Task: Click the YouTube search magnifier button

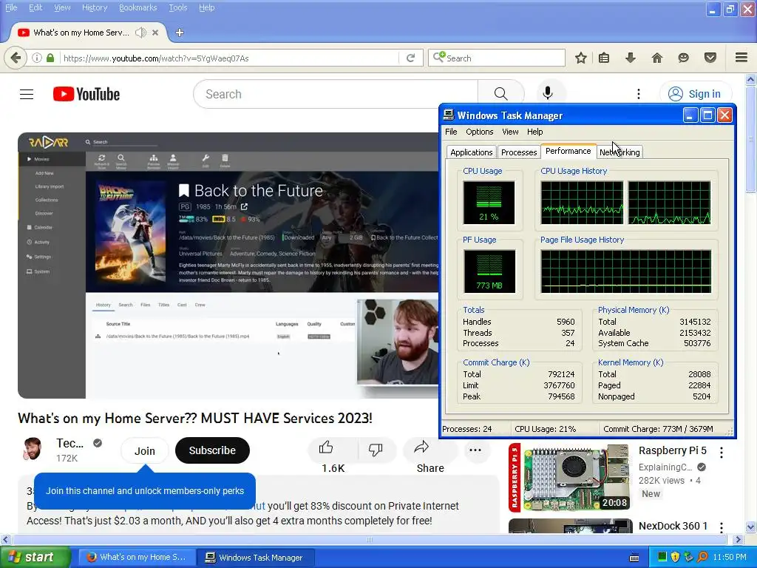Action: (x=500, y=94)
